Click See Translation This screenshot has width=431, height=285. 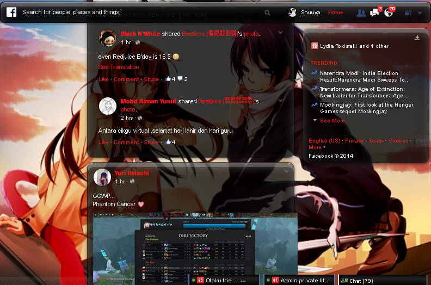tap(119, 67)
